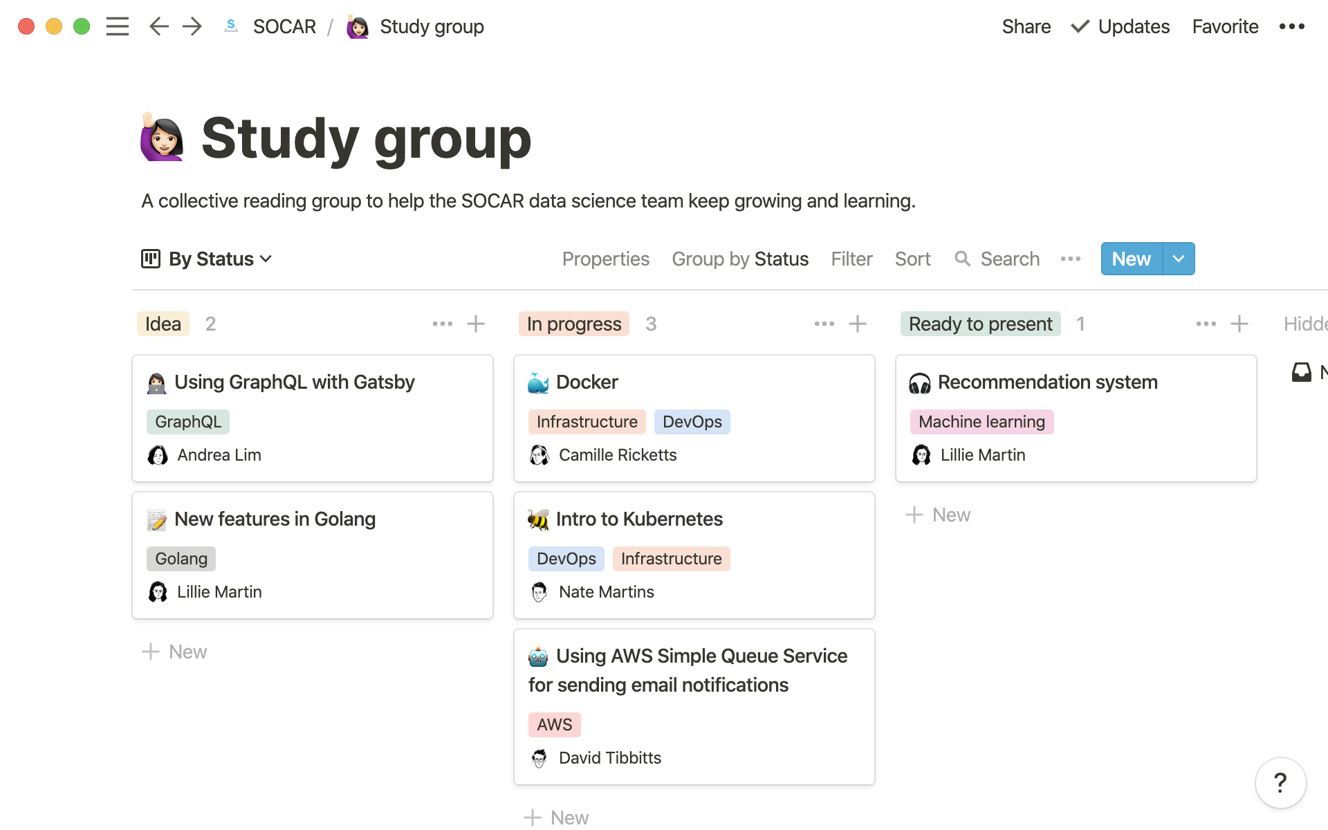Expand the By Status view dropdown
The image size is (1328, 830).
pyautogui.click(x=266, y=259)
